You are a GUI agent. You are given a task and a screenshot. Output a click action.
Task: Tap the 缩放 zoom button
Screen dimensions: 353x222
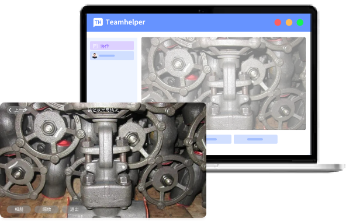(47, 209)
